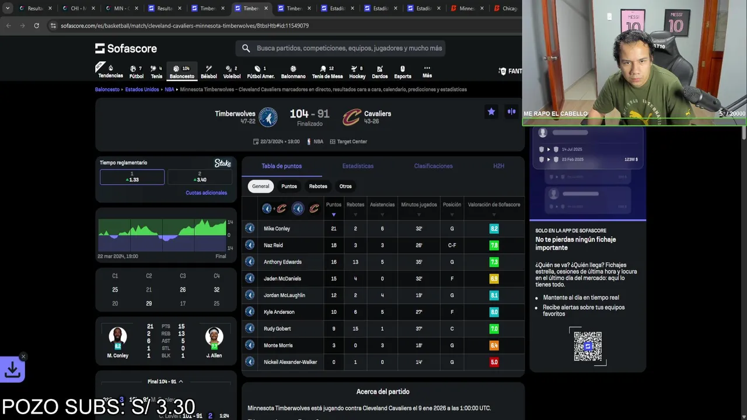The image size is (747, 420).
Task: Switch to the Estadísticas tab
Action: coord(358,166)
